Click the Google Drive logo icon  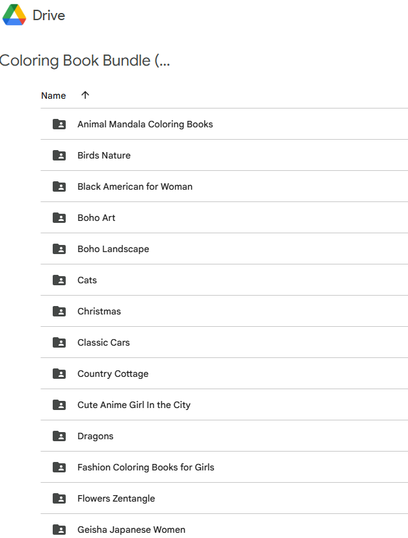pos(14,15)
